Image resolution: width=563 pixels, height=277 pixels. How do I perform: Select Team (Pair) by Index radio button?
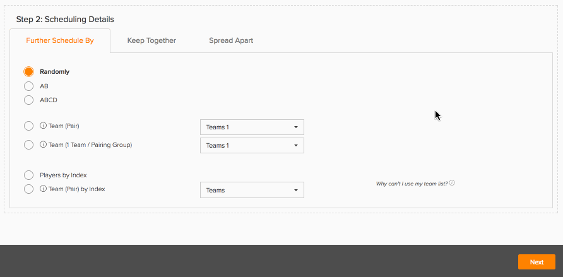tap(29, 189)
